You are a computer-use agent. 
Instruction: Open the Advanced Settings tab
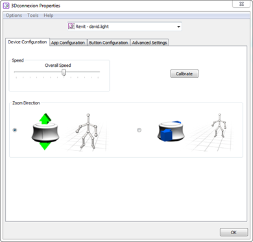(x=149, y=43)
